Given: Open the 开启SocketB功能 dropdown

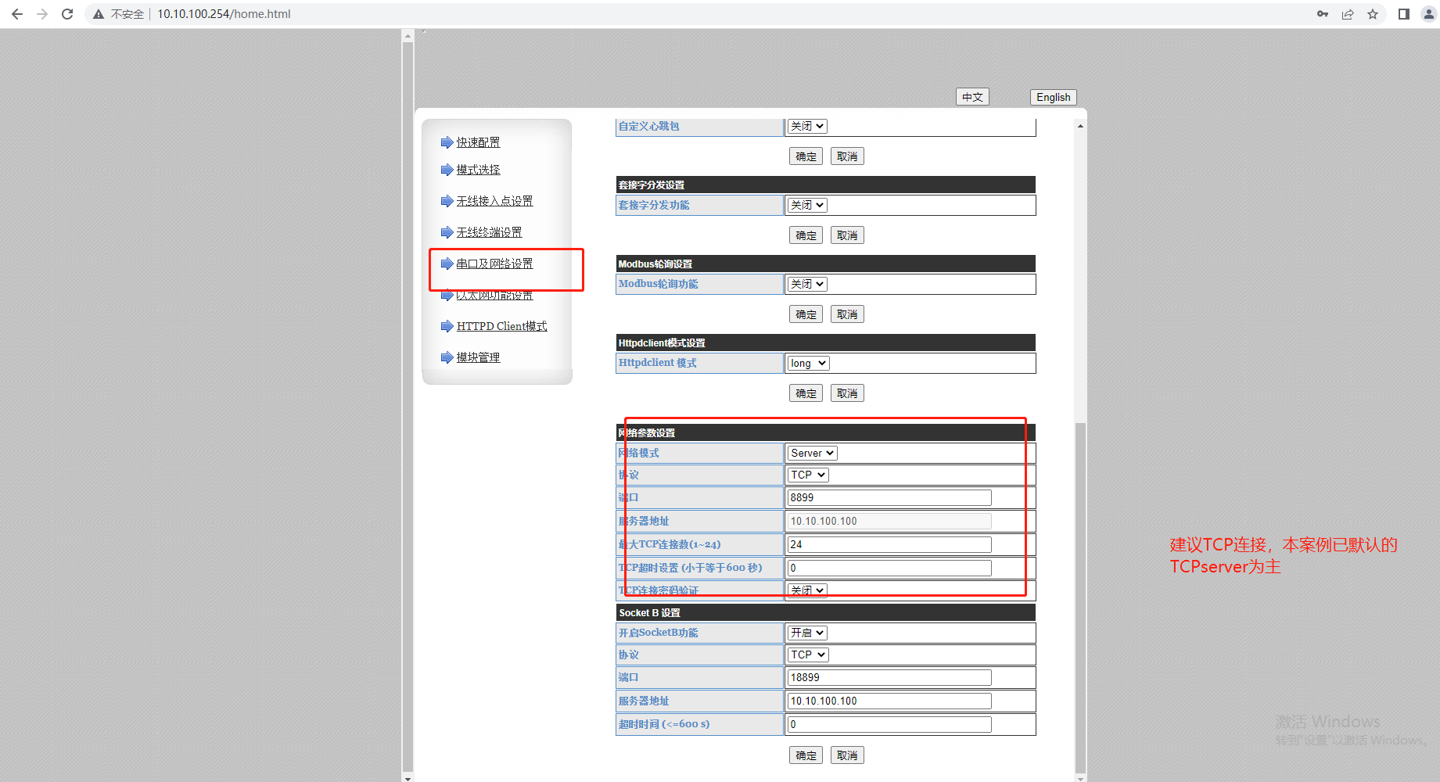Looking at the screenshot, I should [807, 633].
